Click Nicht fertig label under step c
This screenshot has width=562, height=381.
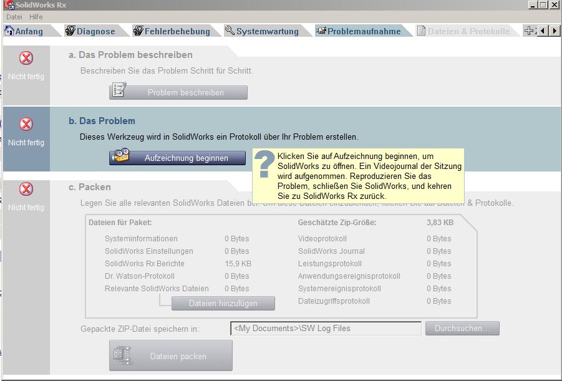coord(26,208)
